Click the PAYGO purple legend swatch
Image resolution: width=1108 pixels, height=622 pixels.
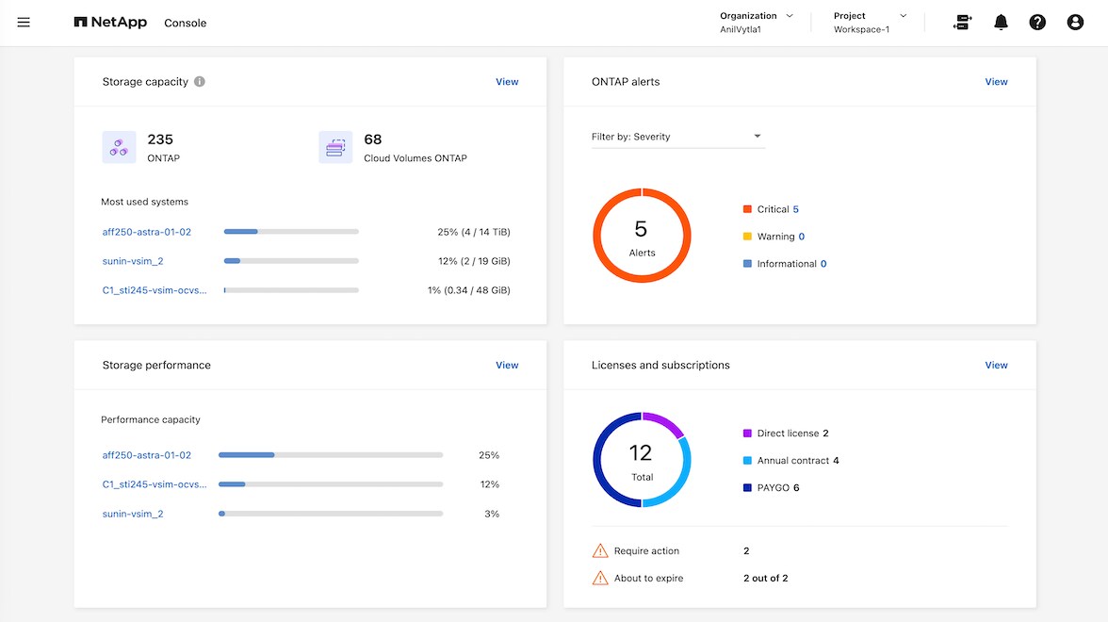pyautogui.click(x=747, y=488)
